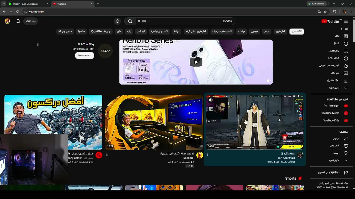Go to the YouTube home logo

pos(330,21)
